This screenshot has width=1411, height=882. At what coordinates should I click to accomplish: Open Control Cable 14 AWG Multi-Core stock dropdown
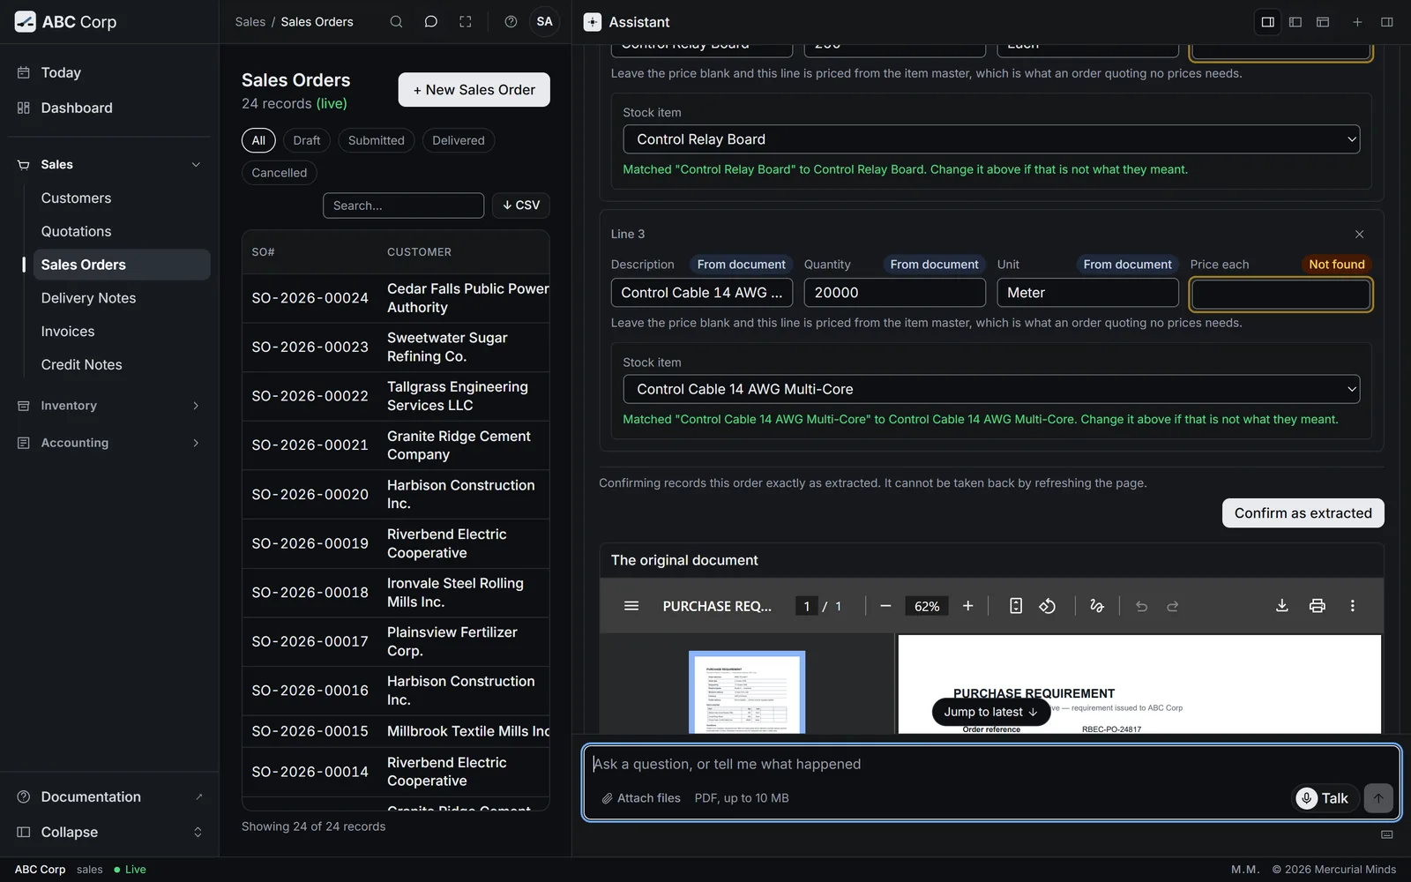point(991,389)
